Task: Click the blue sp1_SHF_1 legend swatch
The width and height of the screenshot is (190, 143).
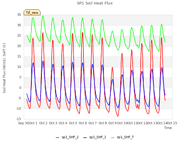Action: click(85, 138)
